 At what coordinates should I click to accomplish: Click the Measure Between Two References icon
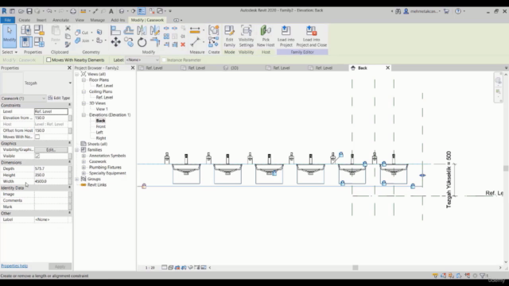tap(195, 42)
